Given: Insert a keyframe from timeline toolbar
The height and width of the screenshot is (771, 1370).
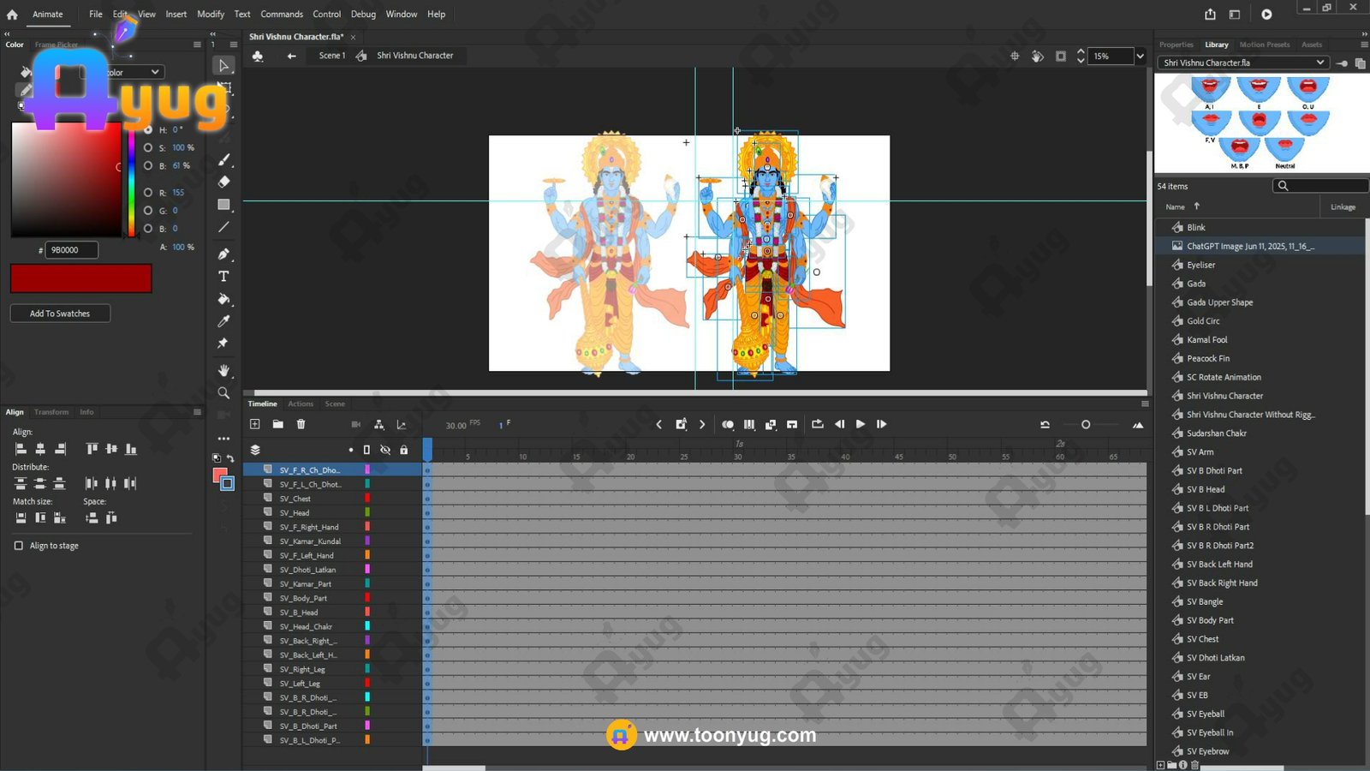Looking at the screenshot, I should click(x=681, y=424).
